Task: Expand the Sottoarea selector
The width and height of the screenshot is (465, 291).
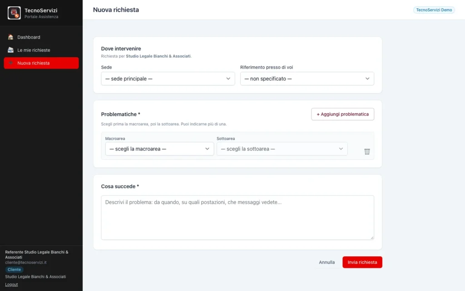Action: coord(282,149)
